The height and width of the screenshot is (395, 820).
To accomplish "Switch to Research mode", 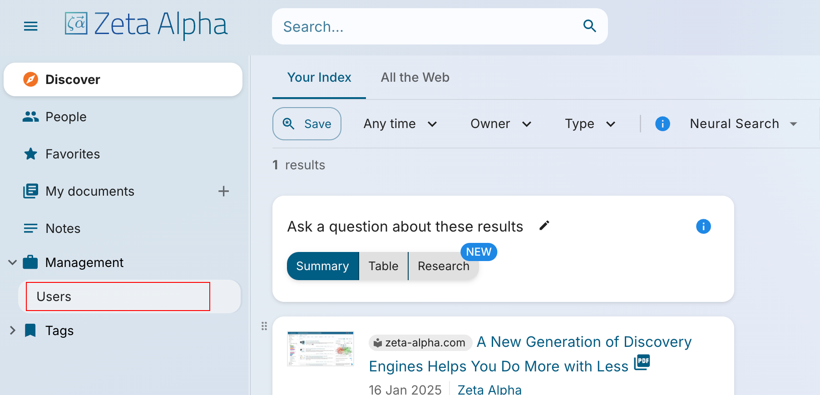I will (443, 266).
